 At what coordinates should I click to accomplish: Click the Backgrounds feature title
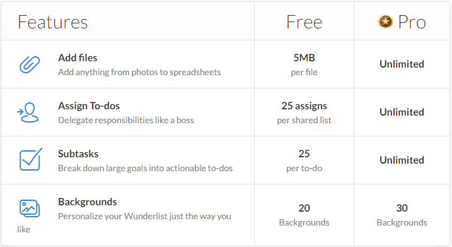tap(88, 202)
